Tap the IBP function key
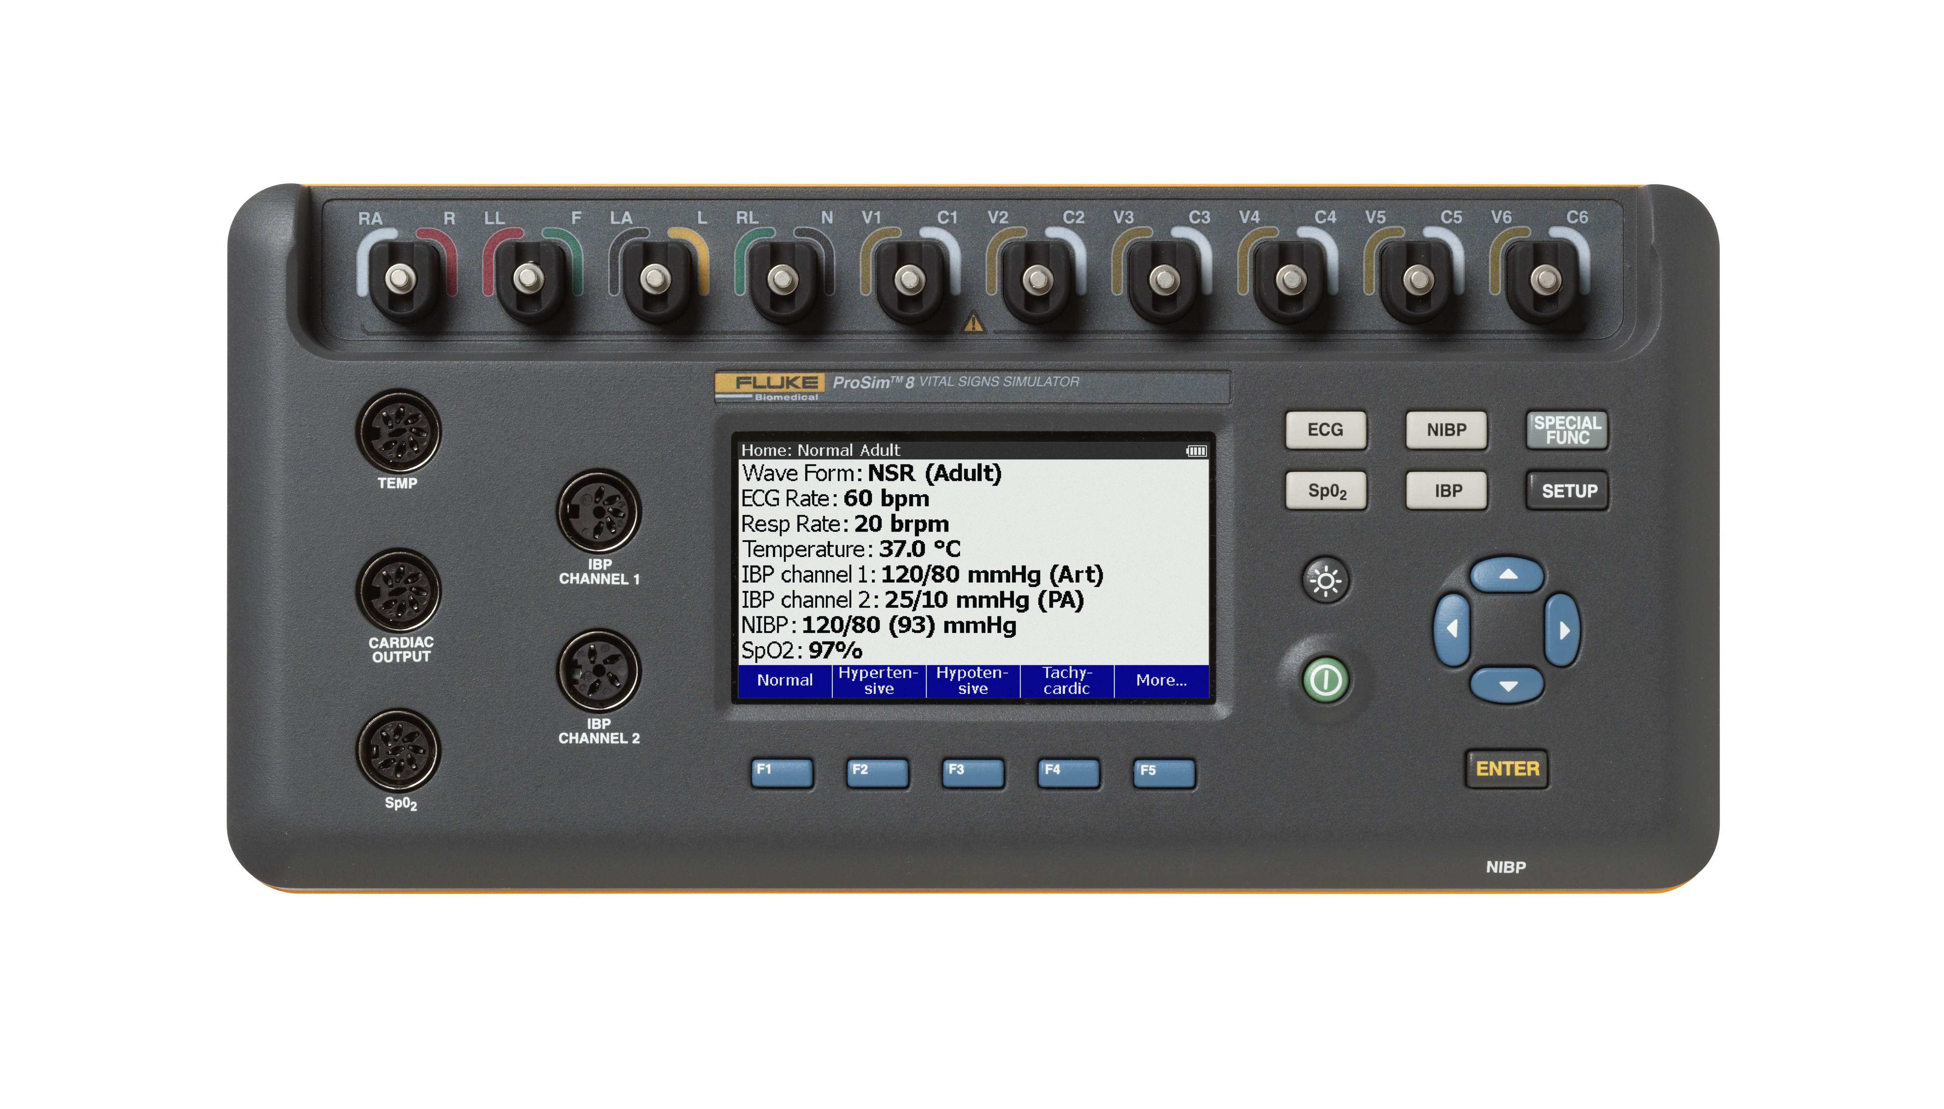1944x1109 pixels. [x=1447, y=490]
